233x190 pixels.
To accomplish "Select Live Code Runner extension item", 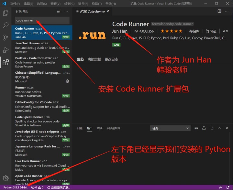I will (x=42, y=165).
